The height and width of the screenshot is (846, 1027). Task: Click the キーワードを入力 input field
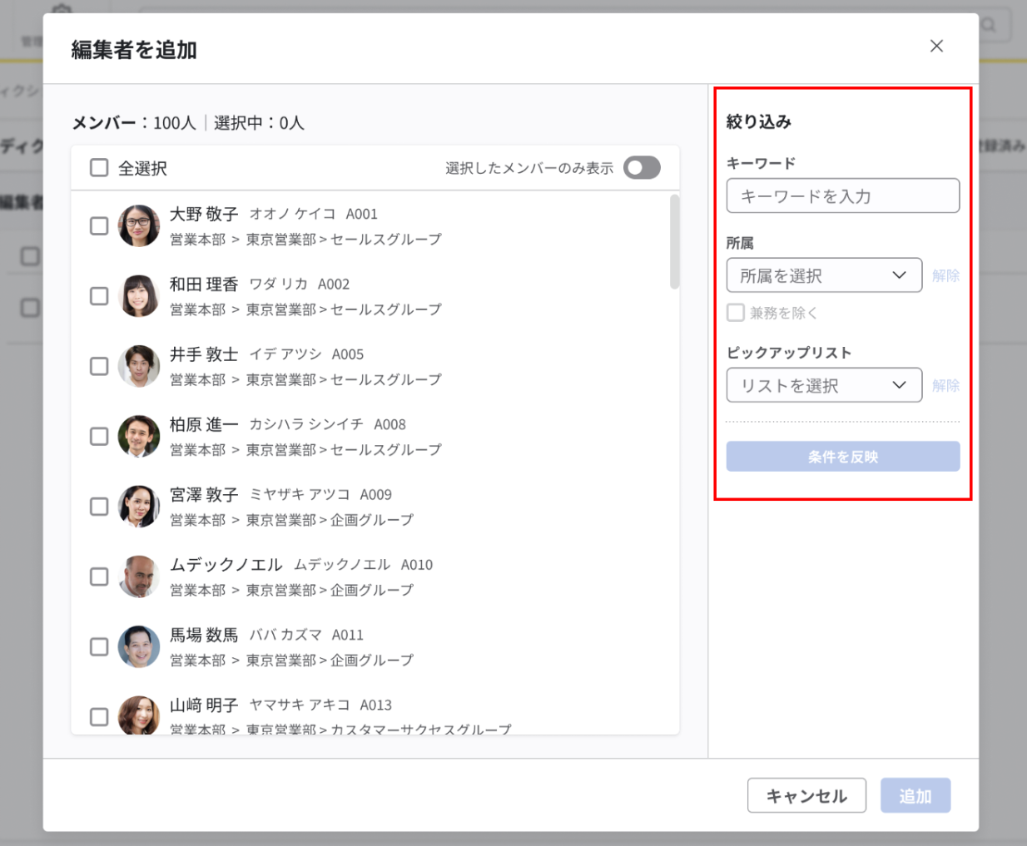[x=842, y=195]
